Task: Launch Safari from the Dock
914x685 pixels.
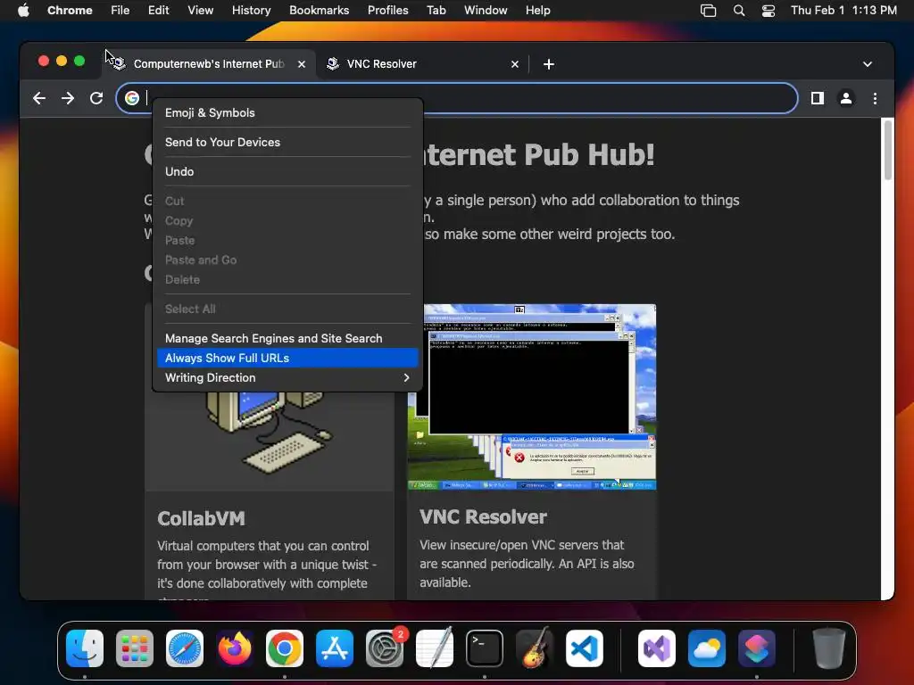Action: tap(184, 648)
